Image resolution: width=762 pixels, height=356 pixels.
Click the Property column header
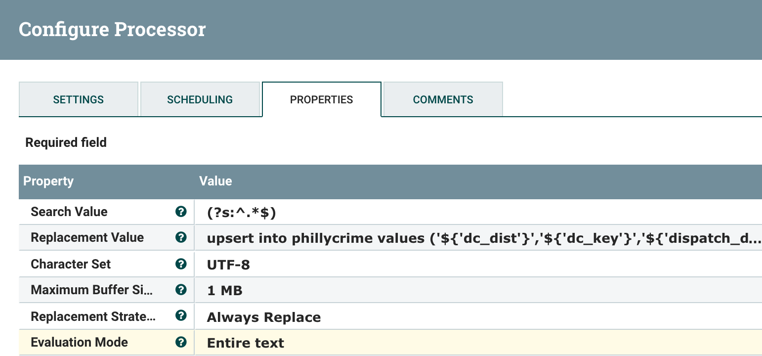click(48, 181)
